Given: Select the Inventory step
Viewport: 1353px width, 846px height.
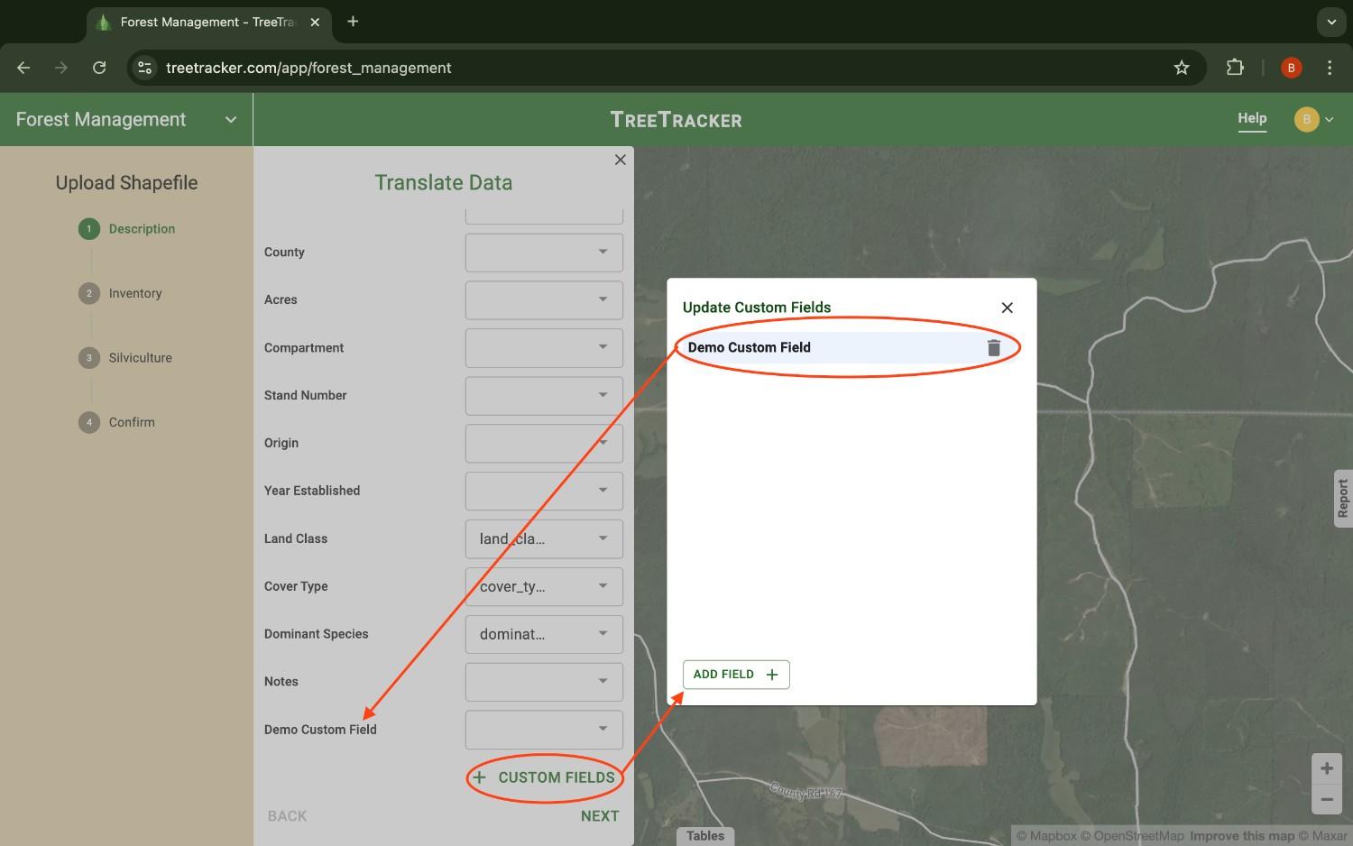Looking at the screenshot, I should coord(135,293).
